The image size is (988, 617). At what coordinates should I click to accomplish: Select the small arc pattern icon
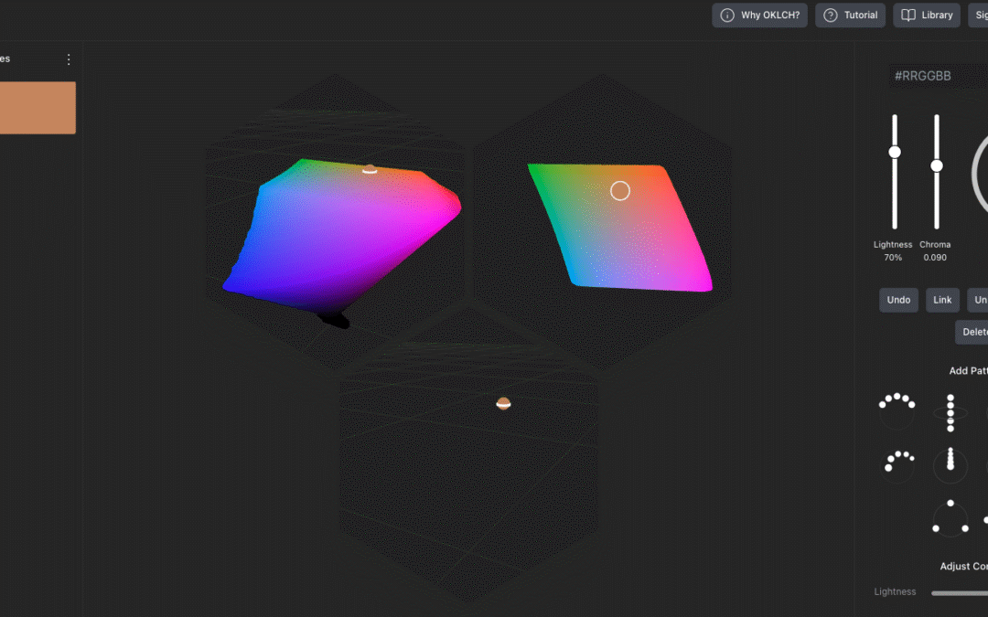(x=897, y=464)
